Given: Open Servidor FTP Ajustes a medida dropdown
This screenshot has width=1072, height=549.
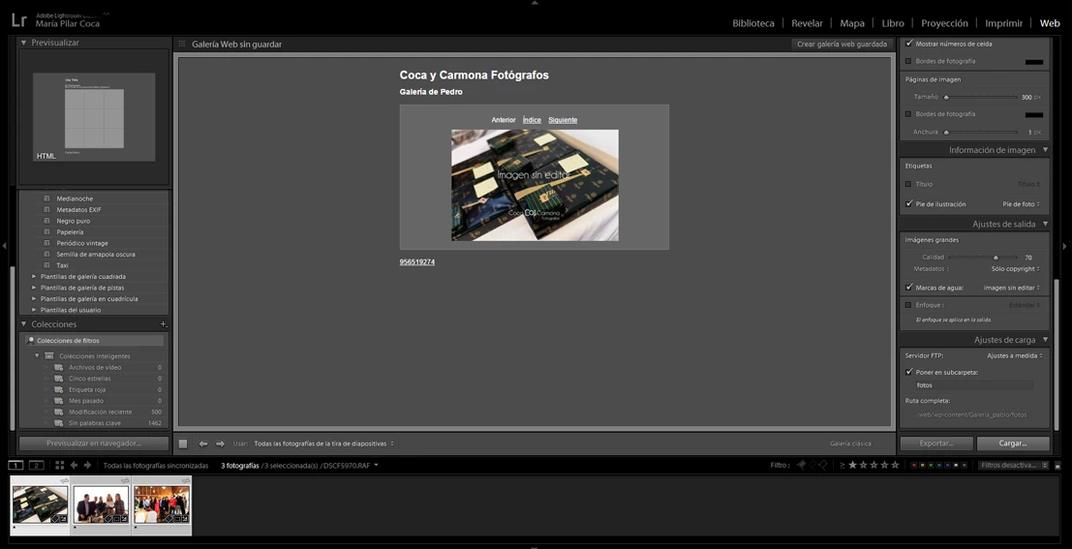Looking at the screenshot, I should coord(1015,355).
